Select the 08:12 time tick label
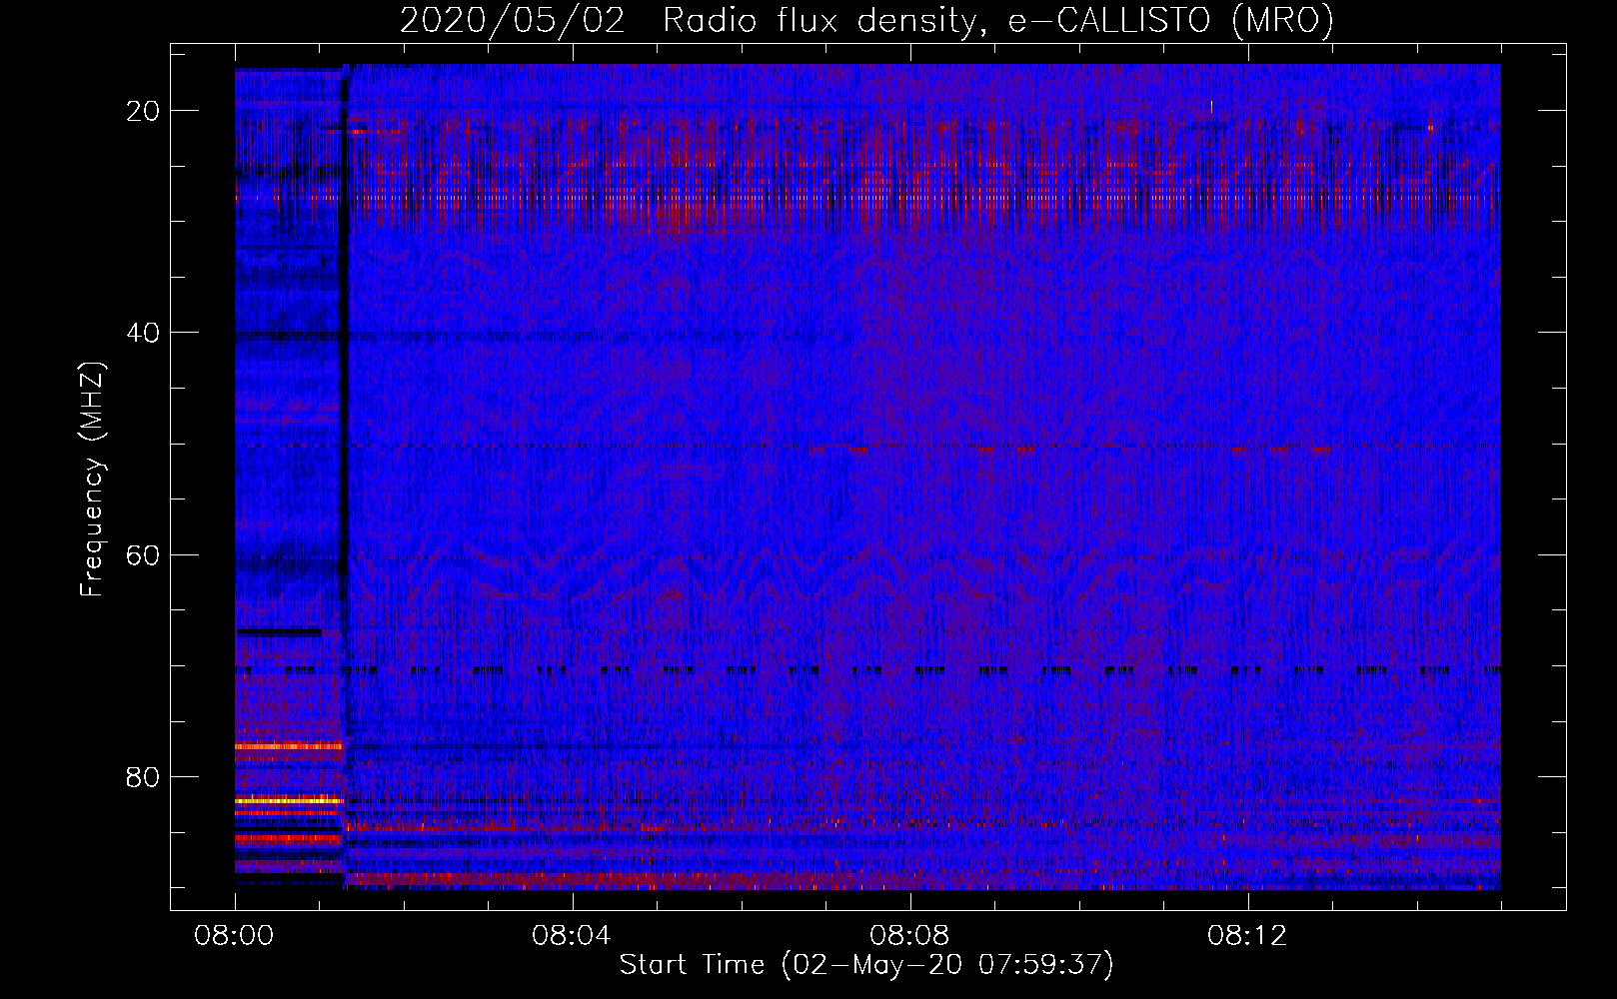The width and height of the screenshot is (1617, 999). 1247,936
